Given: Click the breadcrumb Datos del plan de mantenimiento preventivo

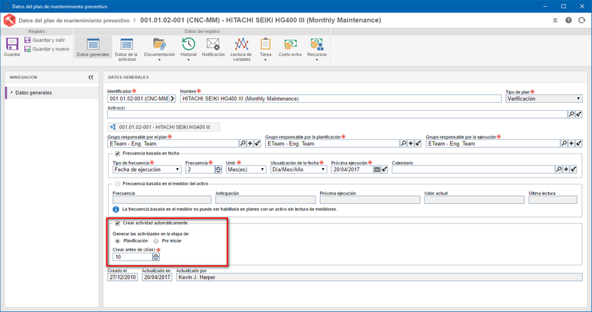Looking at the screenshot, I should pos(74,20).
